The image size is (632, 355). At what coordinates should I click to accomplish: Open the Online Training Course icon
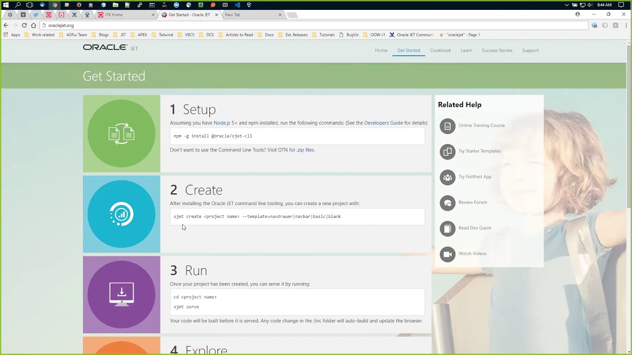(447, 126)
